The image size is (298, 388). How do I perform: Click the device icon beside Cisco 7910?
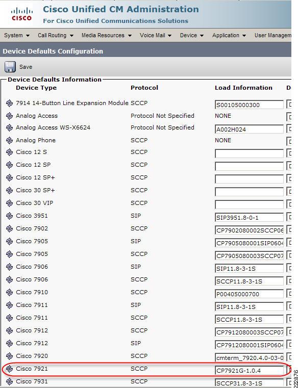[9, 292]
